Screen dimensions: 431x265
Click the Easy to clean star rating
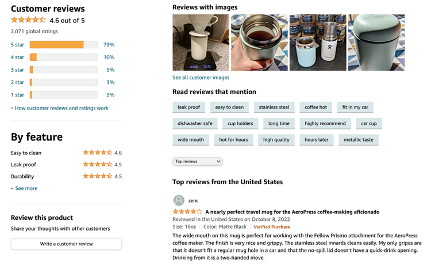(98, 153)
